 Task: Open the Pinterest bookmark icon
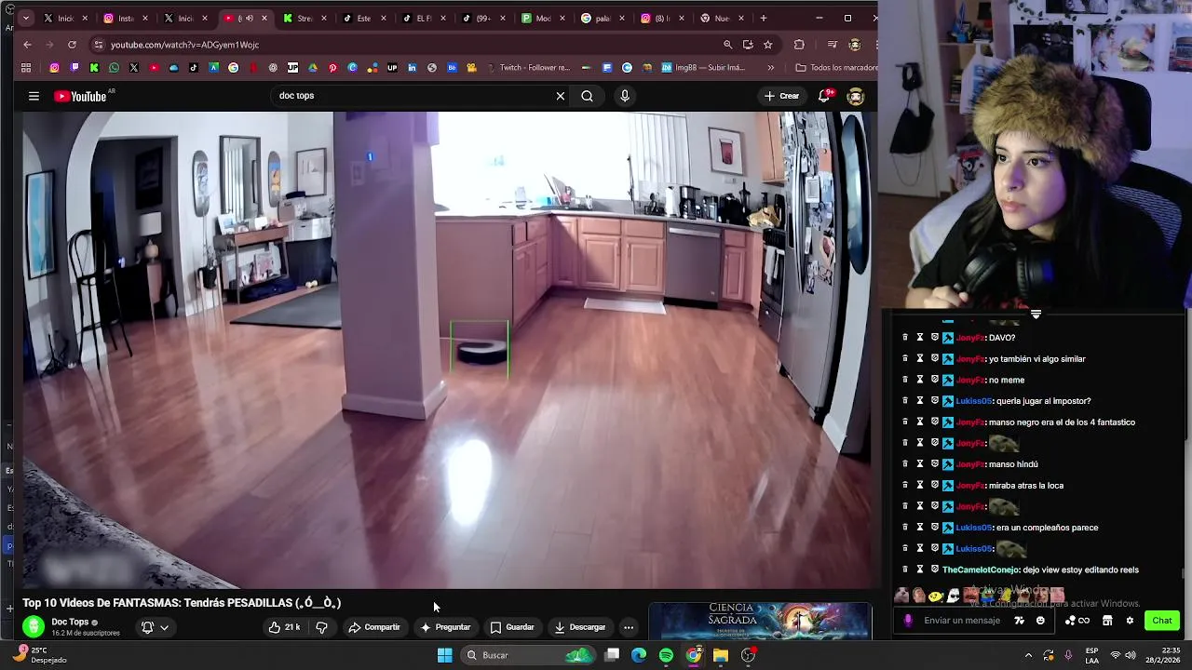(x=332, y=68)
